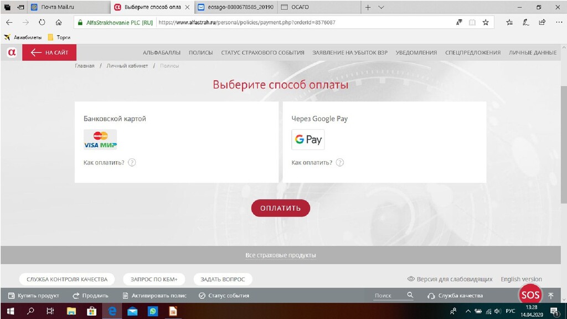
Task: Open Торги bookmarks folder
Action: [x=59, y=37]
